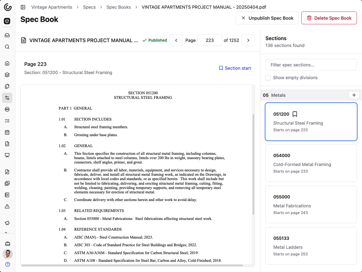The width and height of the screenshot is (362, 272).
Task: Select the Budget piggy bank icon
Action: (x=7, y=223)
